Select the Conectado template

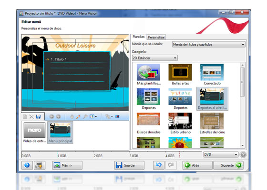(x=212, y=72)
